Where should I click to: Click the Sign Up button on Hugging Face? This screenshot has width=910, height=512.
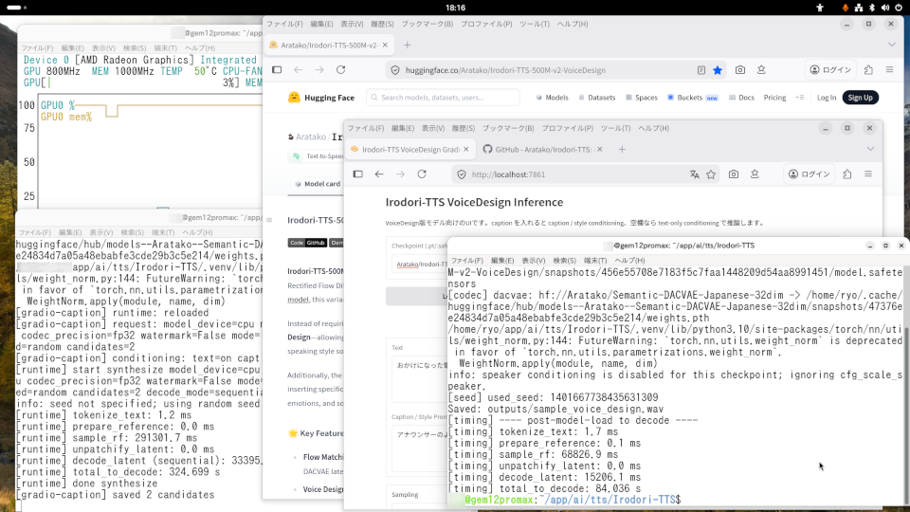pos(860,98)
